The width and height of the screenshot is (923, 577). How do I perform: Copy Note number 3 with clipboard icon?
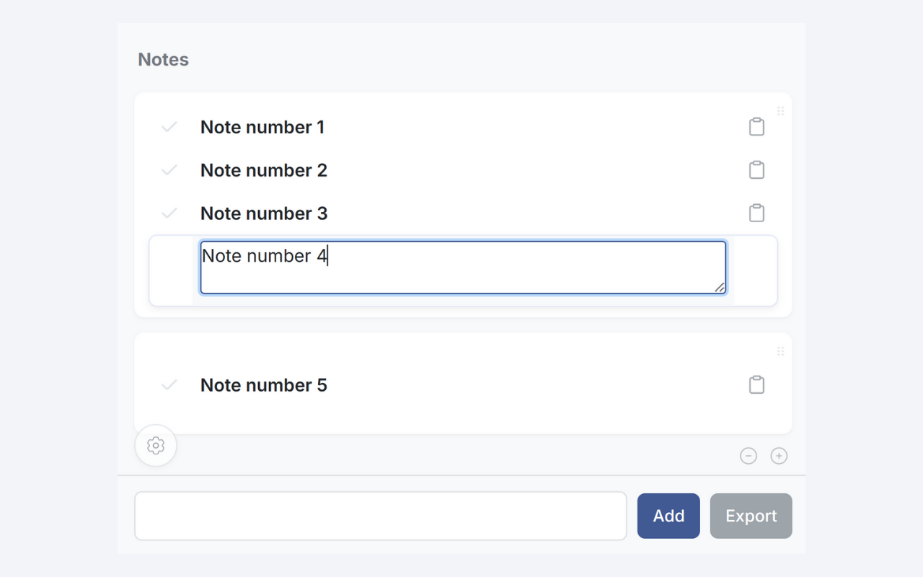(756, 213)
